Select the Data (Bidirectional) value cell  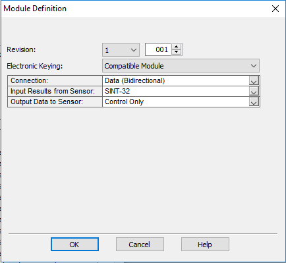tap(176, 80)
